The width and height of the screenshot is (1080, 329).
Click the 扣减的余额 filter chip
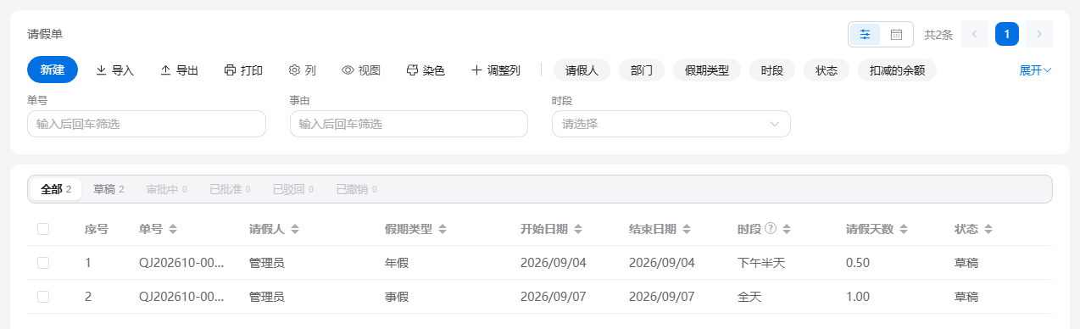(897, 70)
